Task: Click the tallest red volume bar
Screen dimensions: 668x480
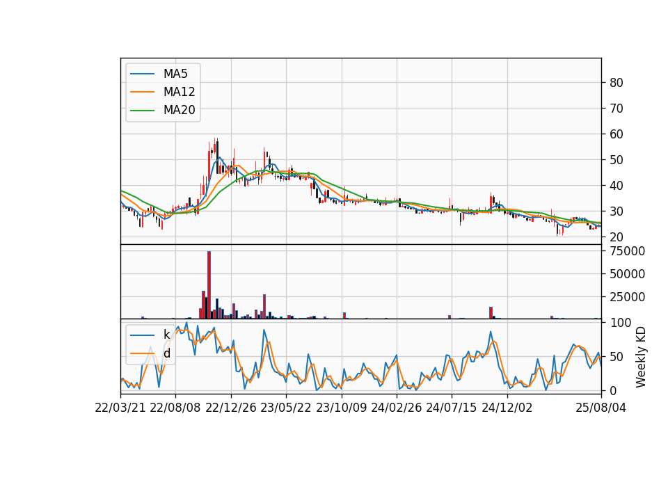Action: [209, 285]
